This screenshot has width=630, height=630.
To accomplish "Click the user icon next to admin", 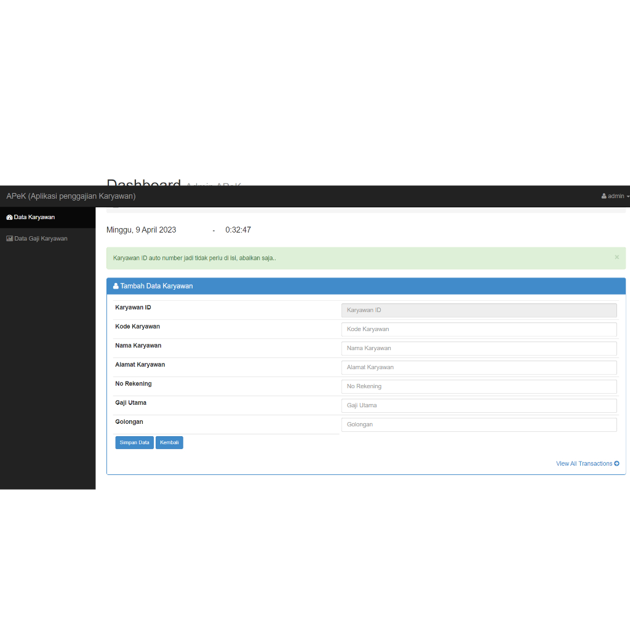I will (x=604, y=196).
